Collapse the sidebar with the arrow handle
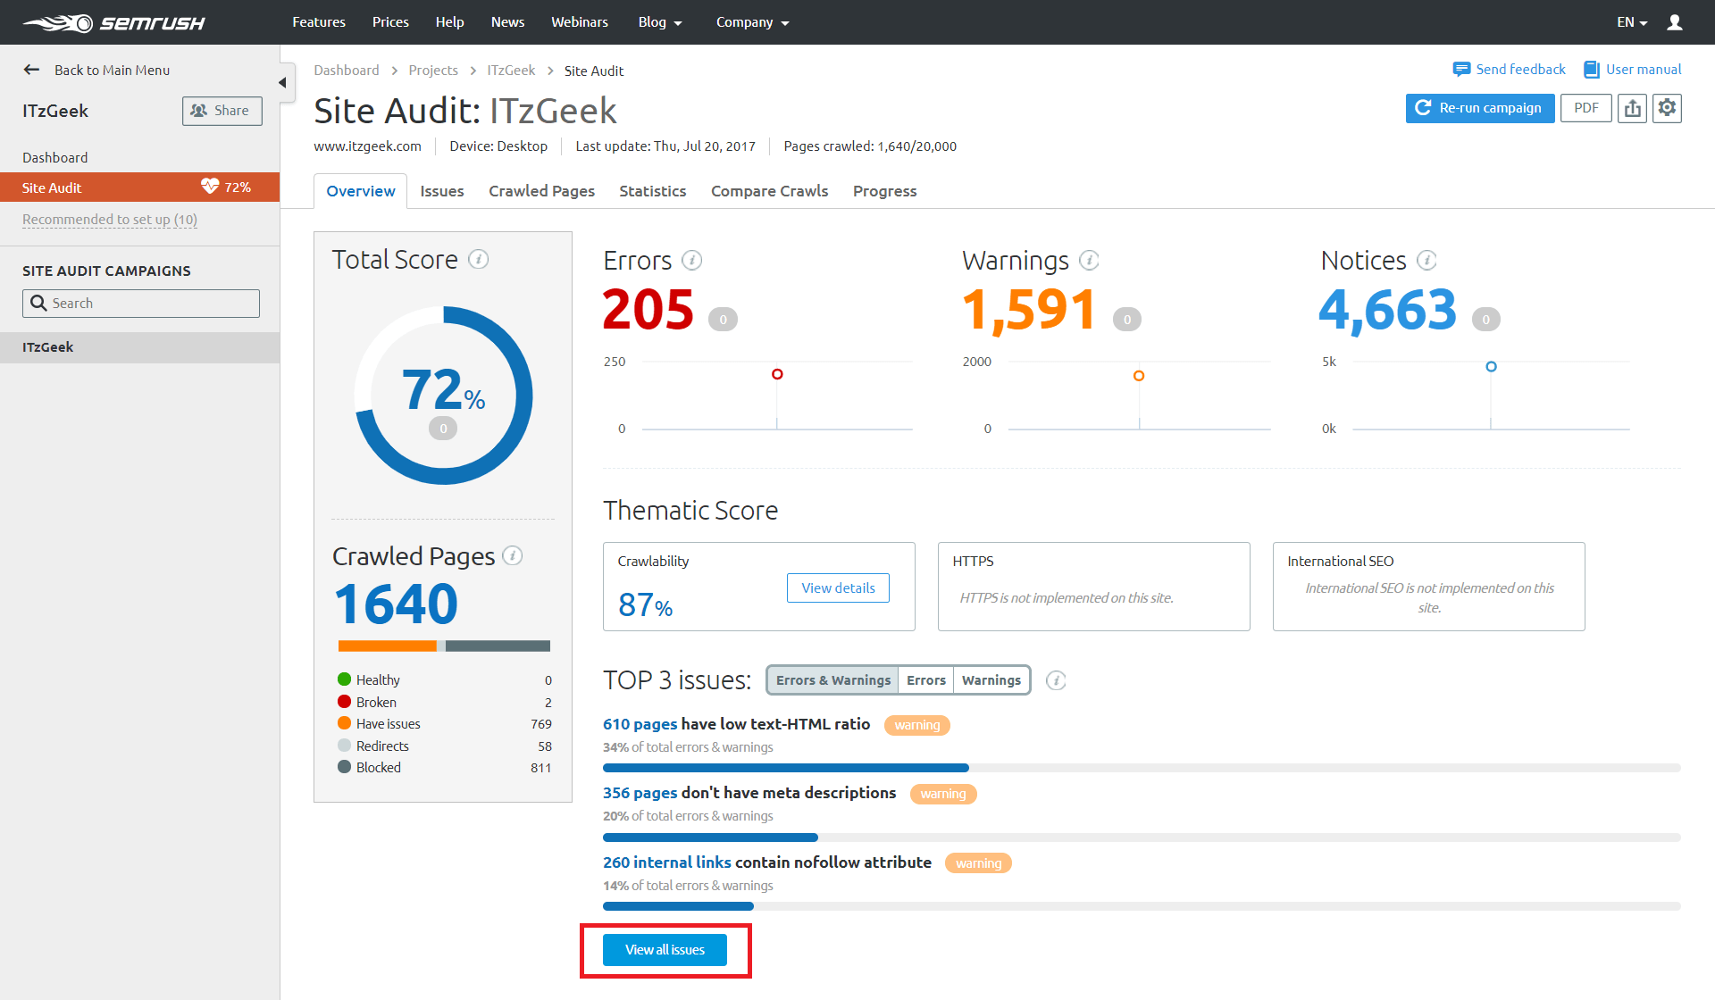 pyautogui.click(x=283, y=83)
